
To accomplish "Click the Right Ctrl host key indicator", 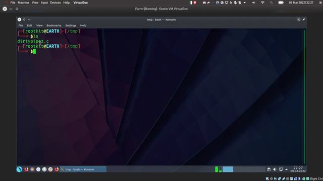I will (316, 179).
